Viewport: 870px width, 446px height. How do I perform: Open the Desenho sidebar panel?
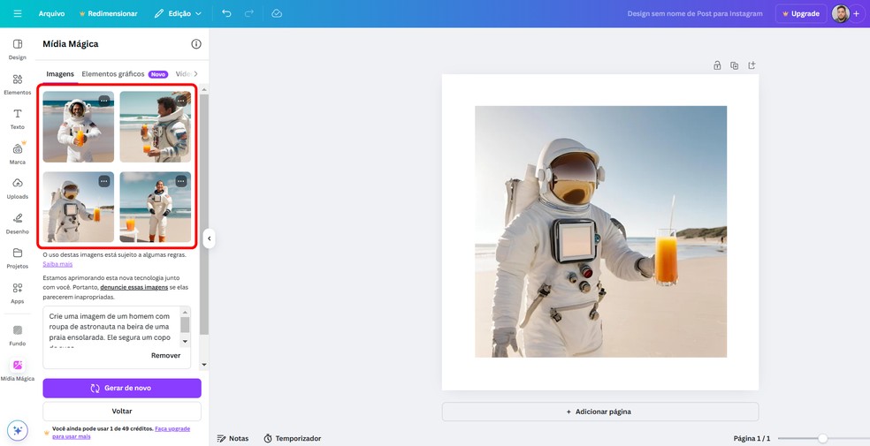(17, 223)
